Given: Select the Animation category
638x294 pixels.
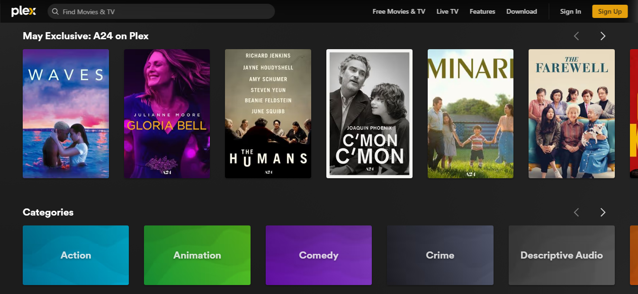Looking at the screenshot, I should pyautogui.click(x=197, y=255).
